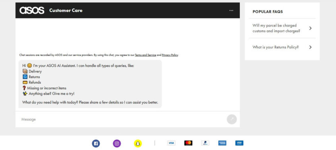The height and width of the screenshot is (150, 336).
Task: Click the Customer Care header title
Action: [x=66, y=10]
